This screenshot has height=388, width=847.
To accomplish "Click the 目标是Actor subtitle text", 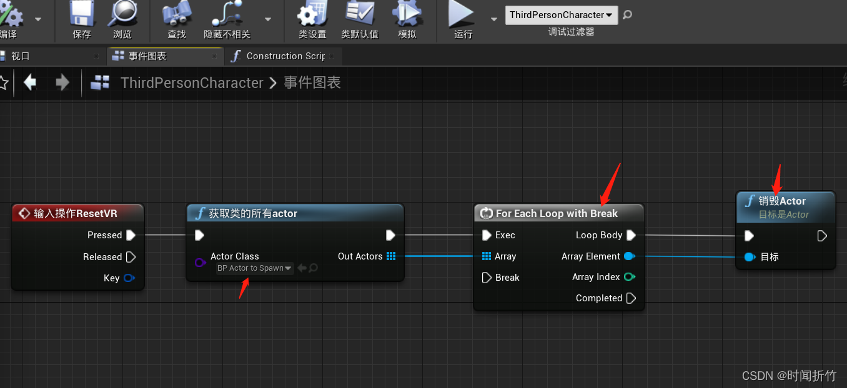I will (784, 215).
